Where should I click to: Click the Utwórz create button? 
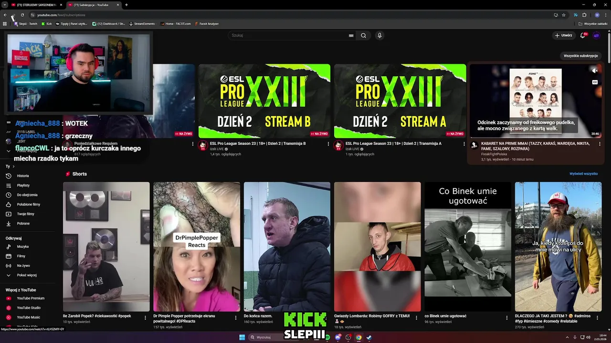[563, 35]
